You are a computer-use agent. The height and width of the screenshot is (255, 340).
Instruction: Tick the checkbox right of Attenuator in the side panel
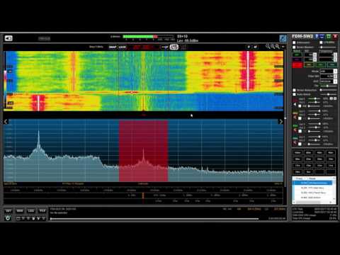point(321,42)
